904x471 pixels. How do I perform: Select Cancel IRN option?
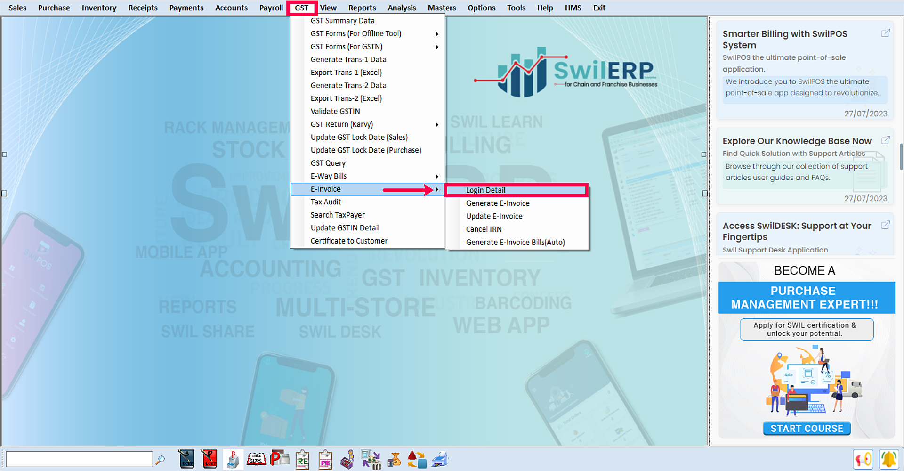[x=517, y=229]
